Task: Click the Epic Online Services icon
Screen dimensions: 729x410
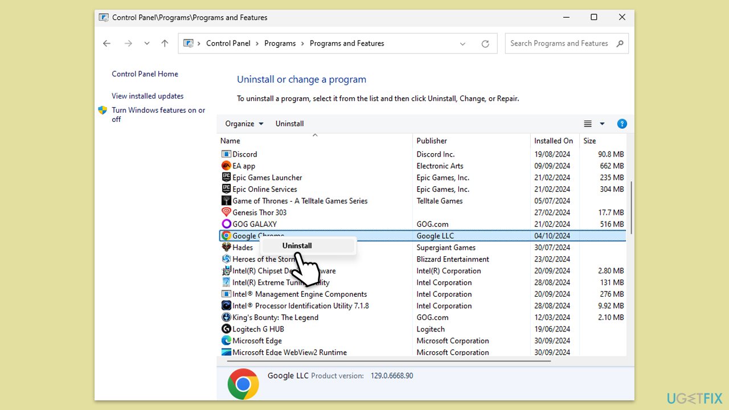Action: click(x=226, y=189)
